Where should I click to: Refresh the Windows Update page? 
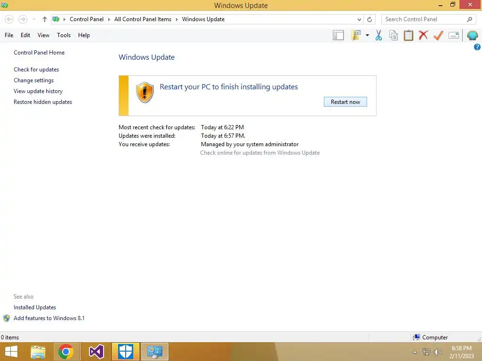point(370,19)
